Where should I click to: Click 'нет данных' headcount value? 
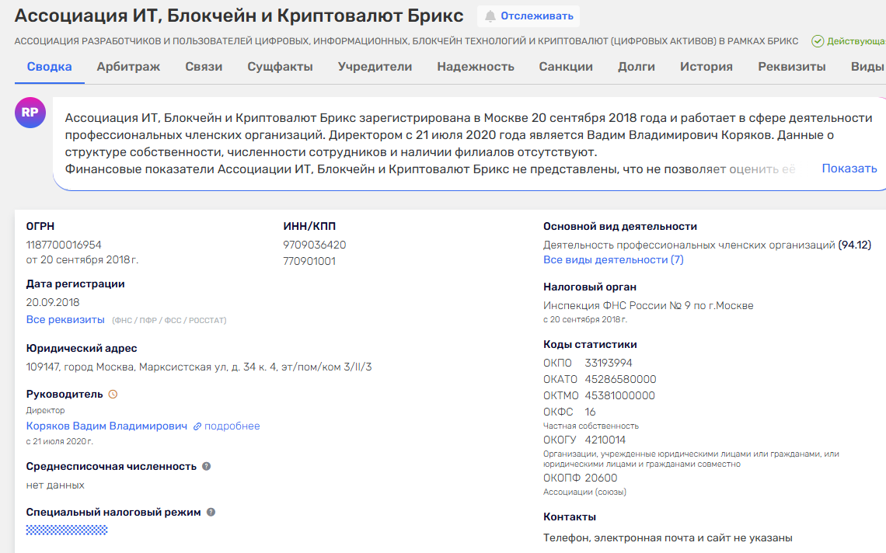point(55,485)
